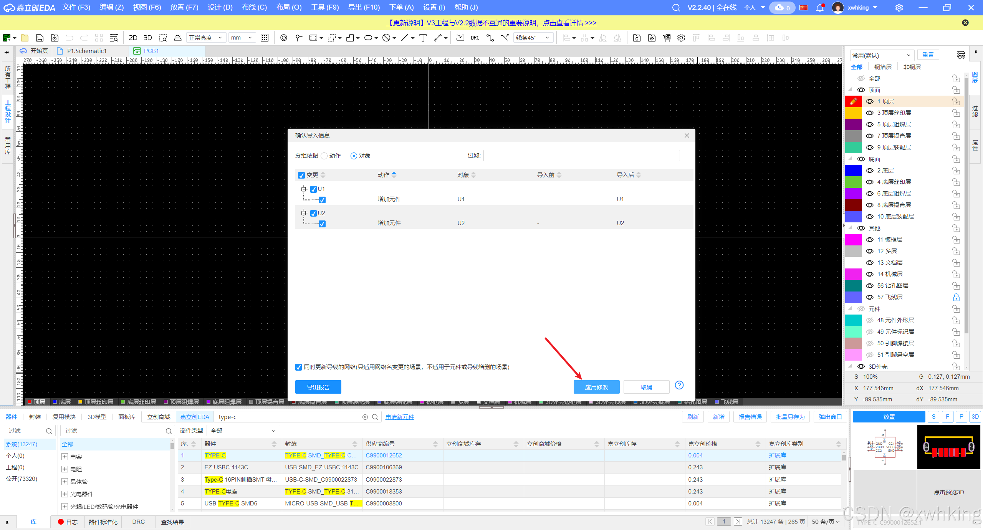Switch to the P1.Schematic1 tab

tap(87, 51)
